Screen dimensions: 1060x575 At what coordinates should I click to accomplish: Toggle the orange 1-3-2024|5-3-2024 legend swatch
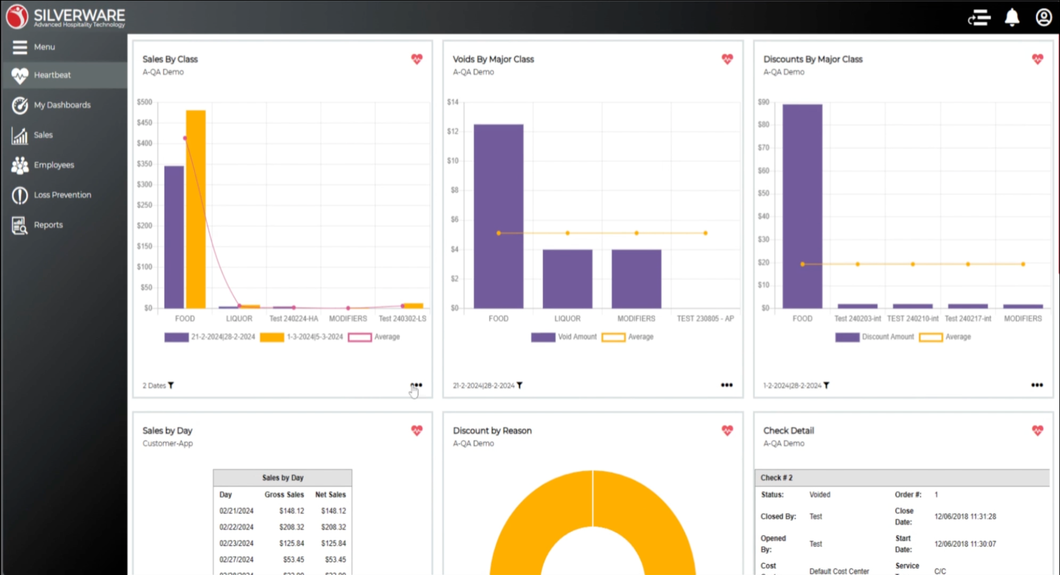(x=272, y=337)
